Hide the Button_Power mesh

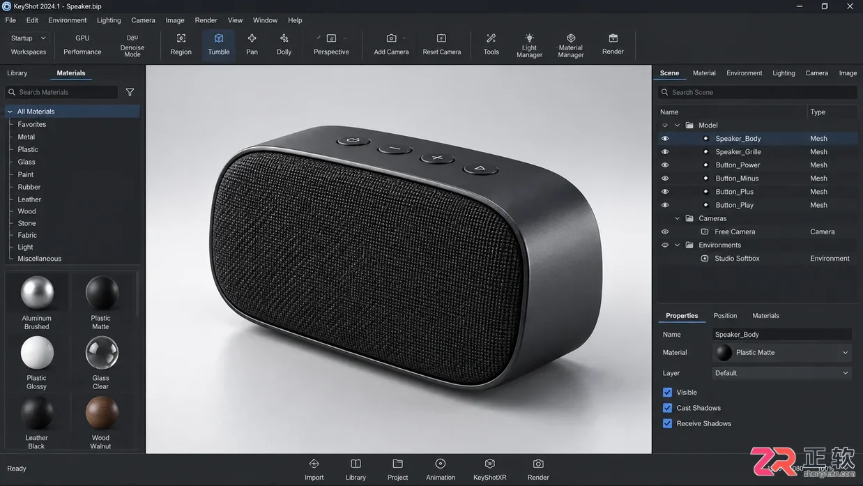(x=665, y=165)
